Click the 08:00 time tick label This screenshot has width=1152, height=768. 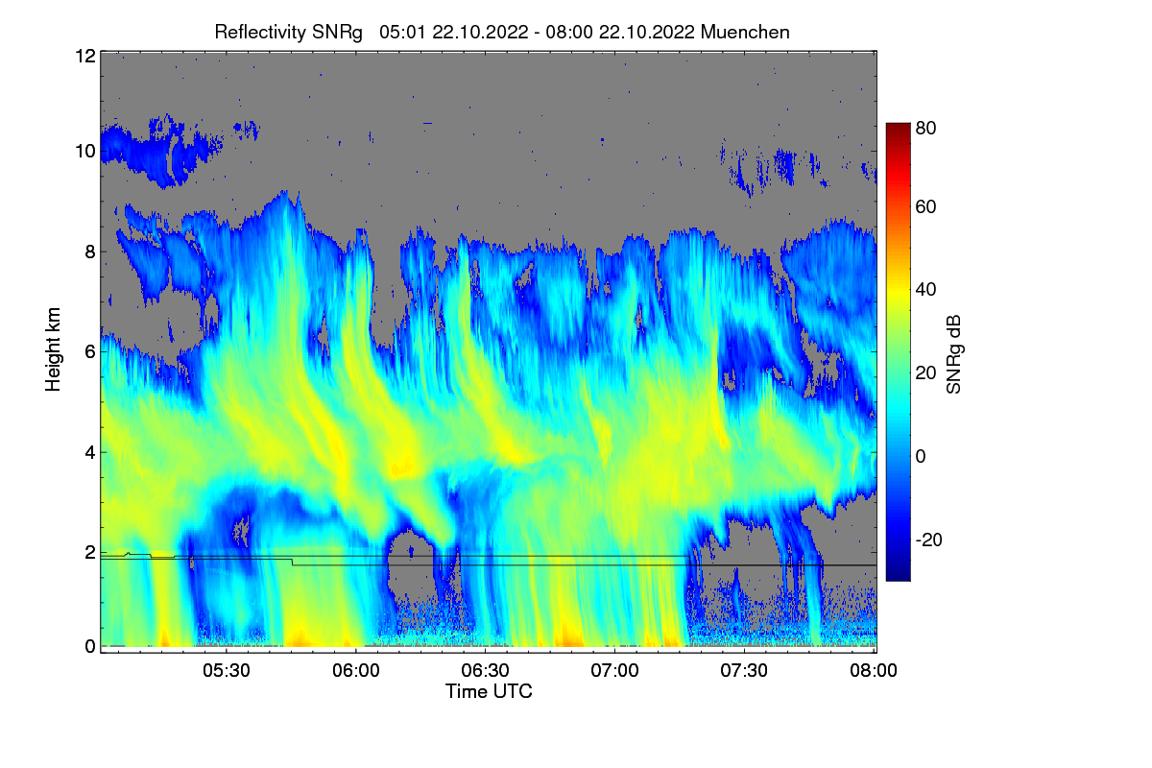[x=875, y=671]
